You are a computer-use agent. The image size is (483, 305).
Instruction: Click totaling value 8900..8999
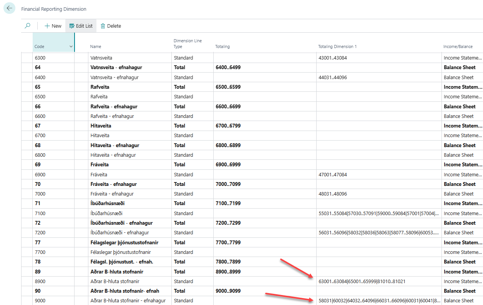pyautogui.click(x=228, y=272)
